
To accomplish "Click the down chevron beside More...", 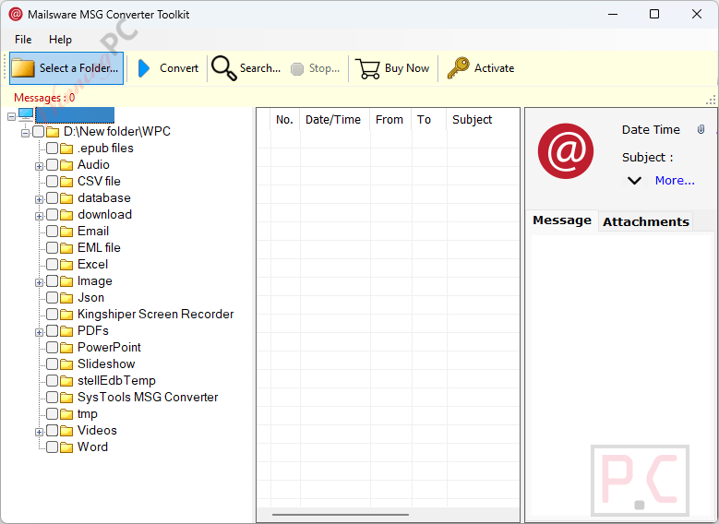I will click(634, 181).
